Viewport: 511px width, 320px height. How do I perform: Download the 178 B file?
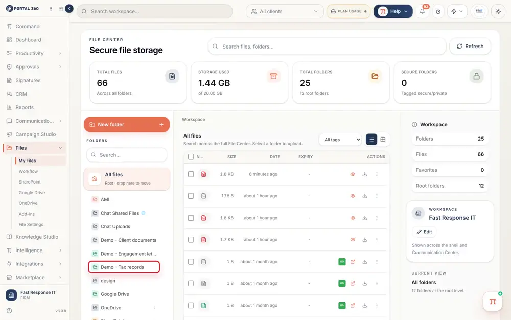point(365,196)
